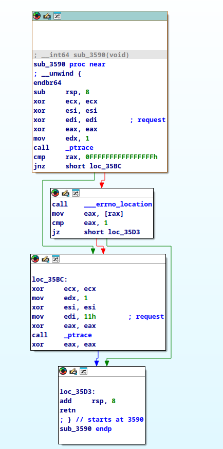
Task: Select the sub_3590 proc near line
Action: (x=69, y=64)
